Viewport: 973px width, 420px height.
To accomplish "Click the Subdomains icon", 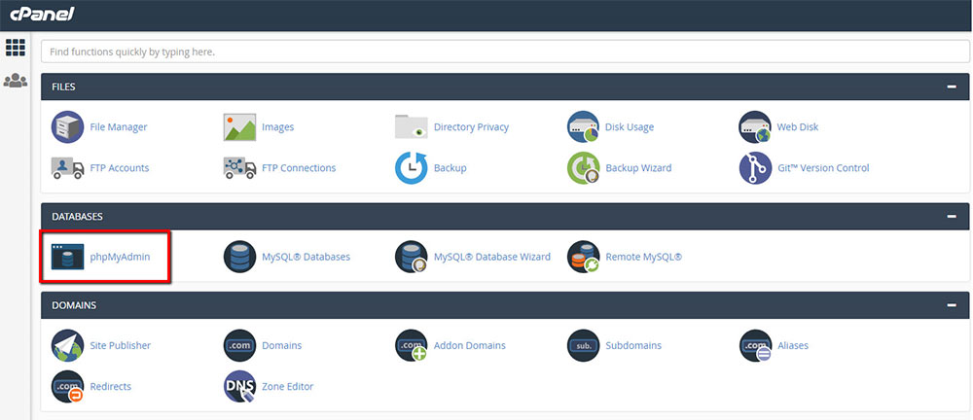I will click(x=583, y=345).
